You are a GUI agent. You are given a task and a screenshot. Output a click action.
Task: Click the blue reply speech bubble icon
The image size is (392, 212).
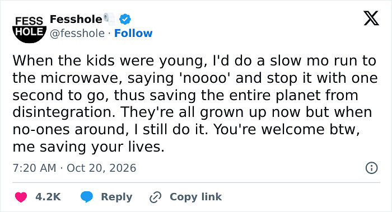point(87,197)
